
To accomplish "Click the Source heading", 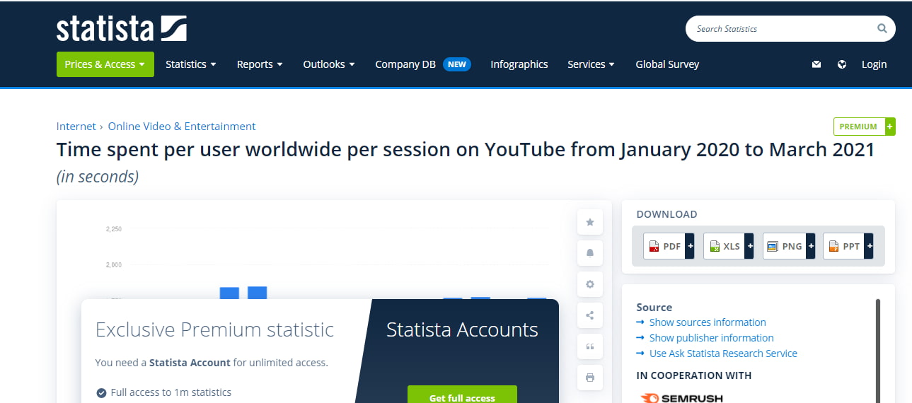I will 654,308.
